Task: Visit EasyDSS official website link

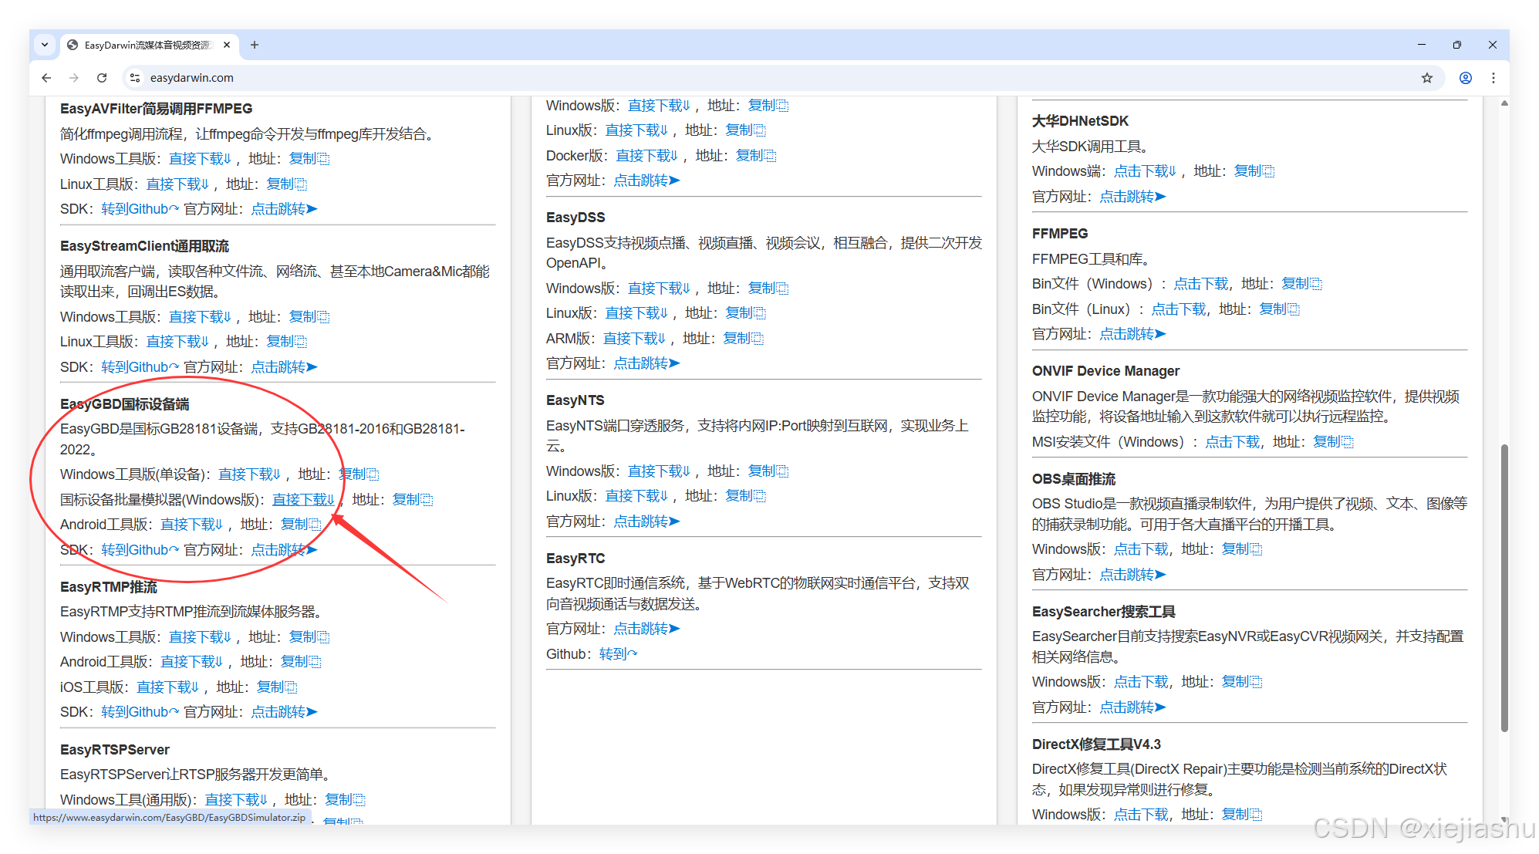Action: tap(646, 363)
